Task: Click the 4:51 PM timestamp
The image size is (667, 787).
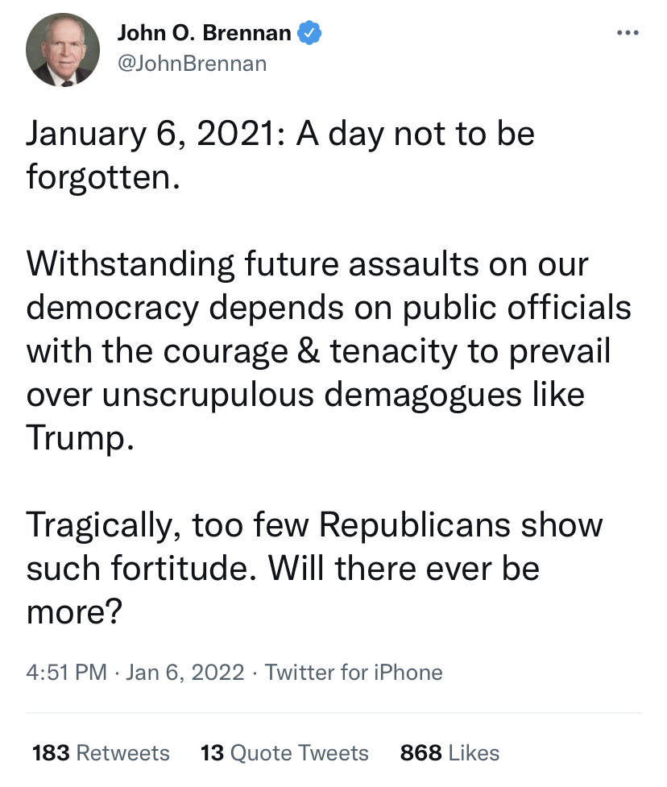Action: pos(67,672)
